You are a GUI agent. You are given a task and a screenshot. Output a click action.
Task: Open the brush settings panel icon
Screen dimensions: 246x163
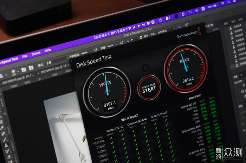coord(24,70)
